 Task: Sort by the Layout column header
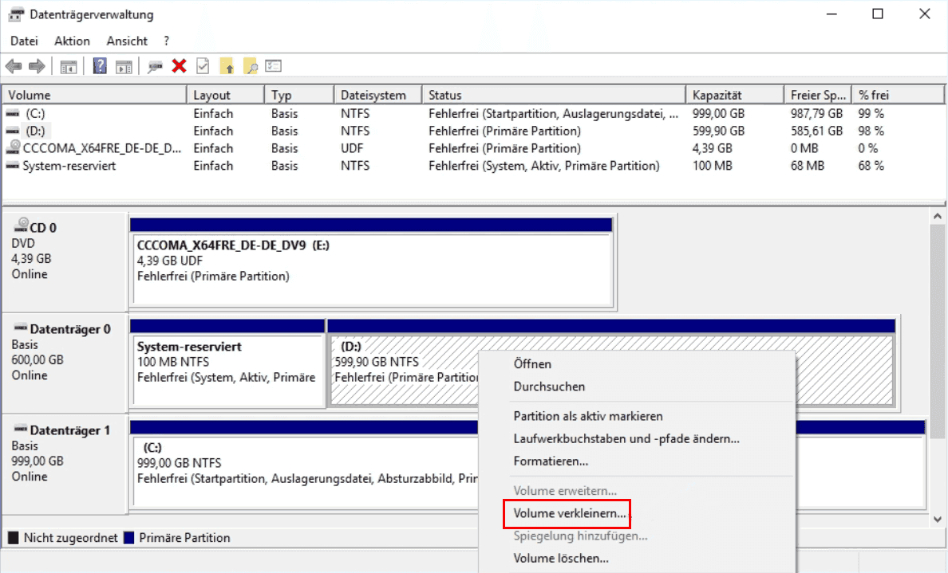coord(226,95)
